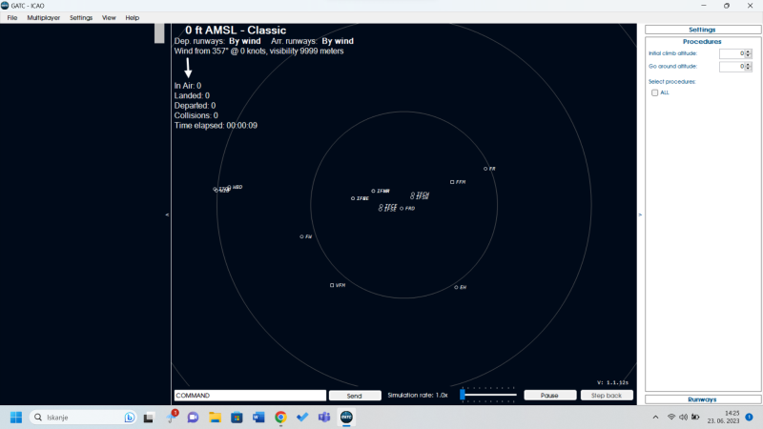Click the 'Time elapsed: 00:00:09' text
Image resolution: width=763 pixels, height=429 pixels.
coord(216,126)
